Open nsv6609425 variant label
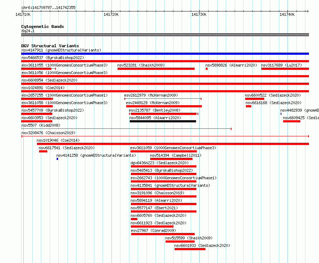This screenshot has width=319, height=263. click(x=301, y=118)
